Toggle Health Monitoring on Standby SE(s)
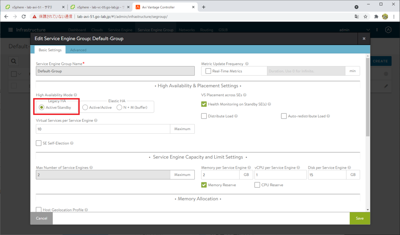The width and height of the screenshot is (400, 235). coord(204,104)
